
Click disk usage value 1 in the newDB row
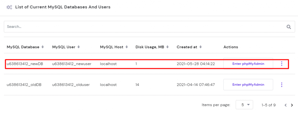136,64
